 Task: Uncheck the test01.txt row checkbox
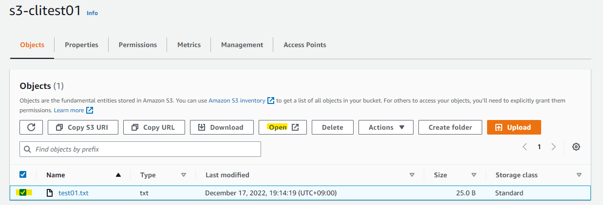coord(23,193)
